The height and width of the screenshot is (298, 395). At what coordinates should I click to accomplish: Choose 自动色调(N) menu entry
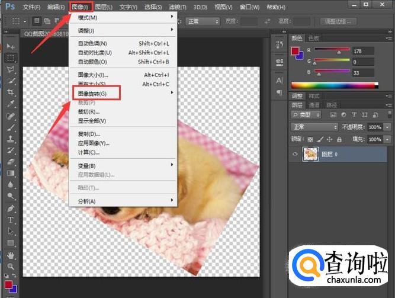coord(123,43)
